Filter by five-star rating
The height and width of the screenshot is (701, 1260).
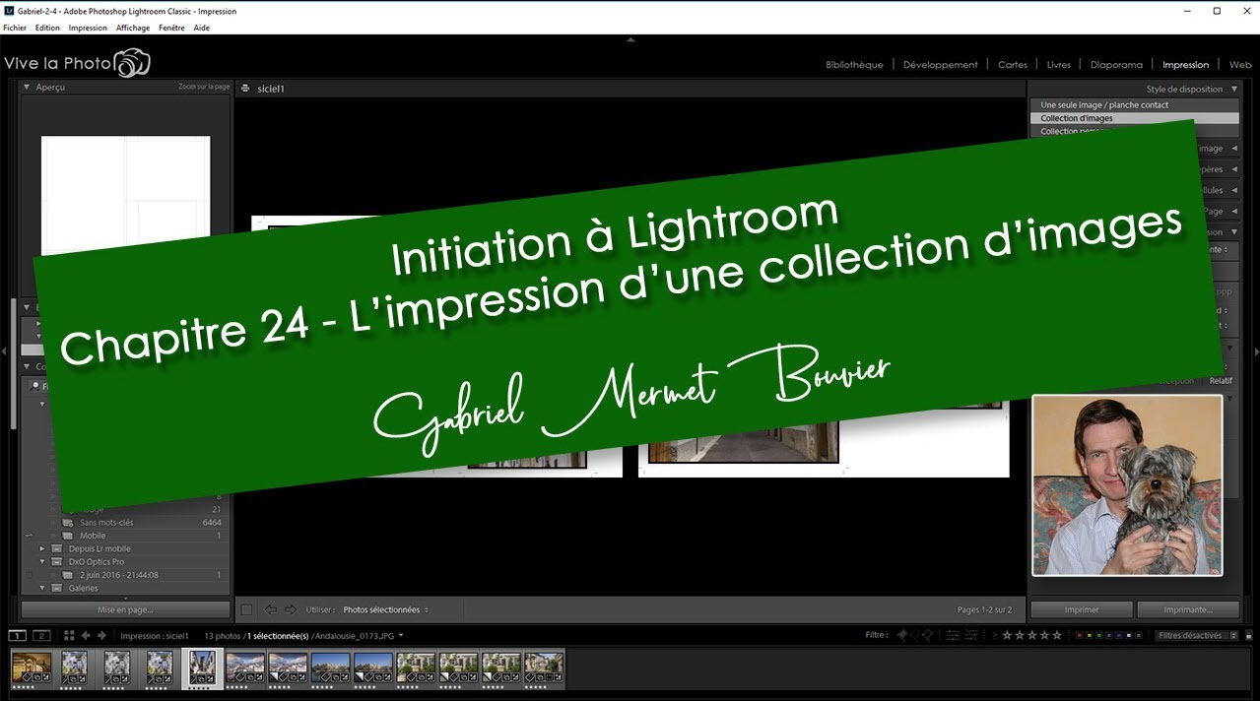(x=1058, y=636)
